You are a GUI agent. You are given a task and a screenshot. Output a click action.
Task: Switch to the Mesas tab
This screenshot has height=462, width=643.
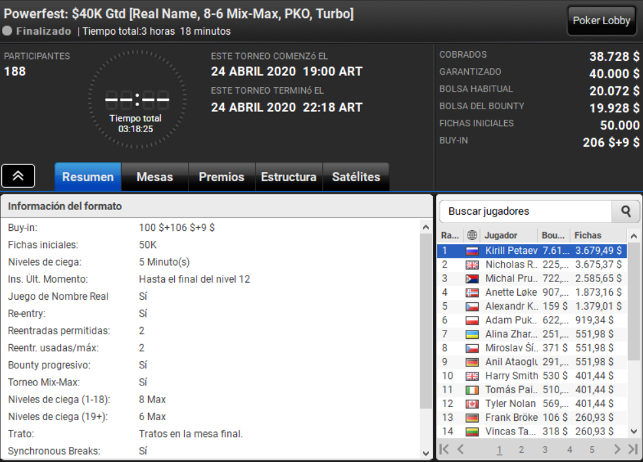tap(155, 177)
